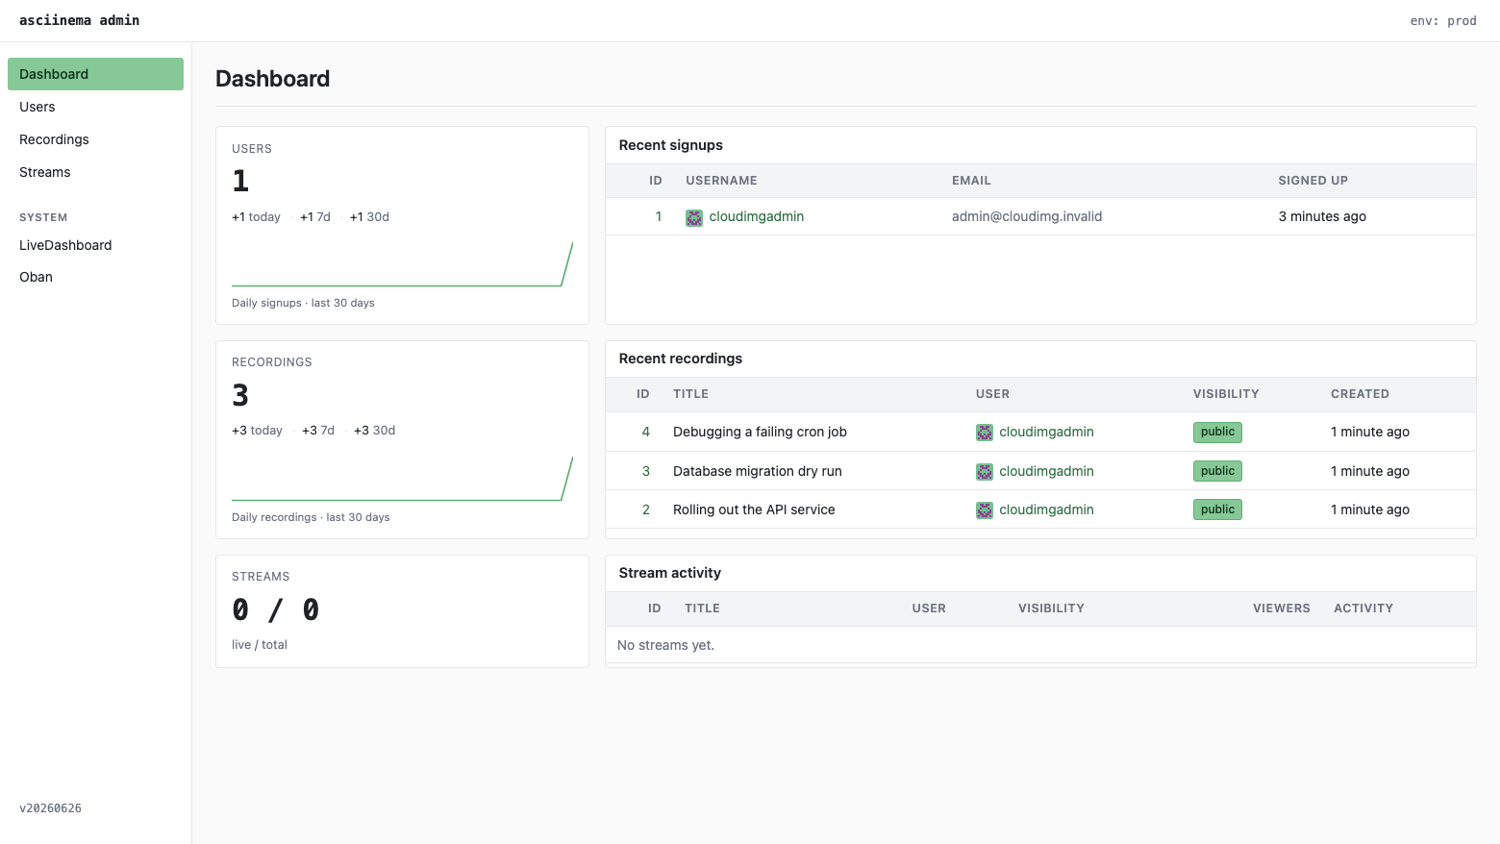Click 'No streams yet.' message
This screenshot has height=844, width=1500.
(x=665, y=645)
